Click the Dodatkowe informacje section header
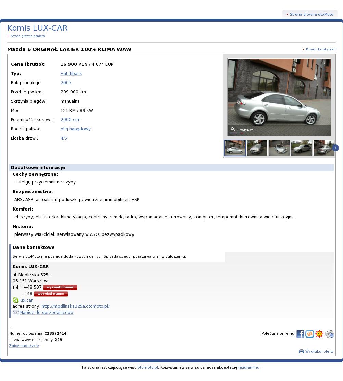The image size is (343, 381). (x=171, y=168)
